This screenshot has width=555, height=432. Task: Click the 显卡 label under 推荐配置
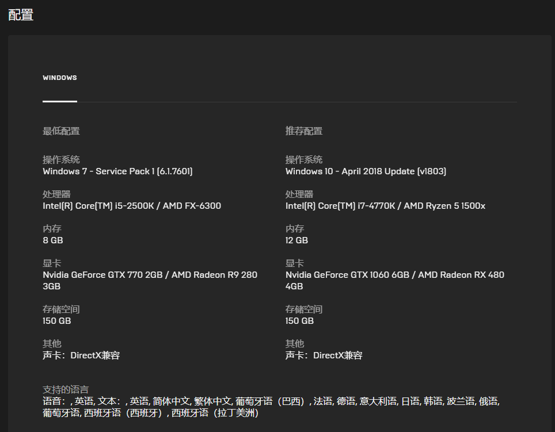click(x=294, y=263)
